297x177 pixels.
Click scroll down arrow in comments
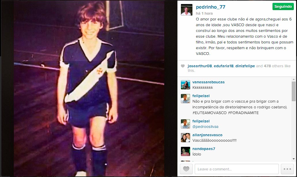(x=294, y=159)
